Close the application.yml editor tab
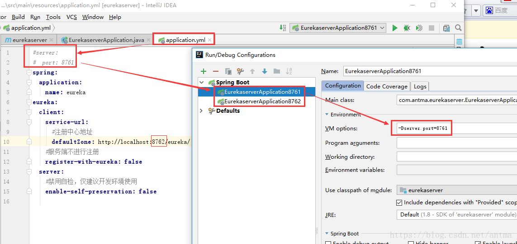Image resolution: width=517 pixels, height=244 pixels. (x=209, y=40)
